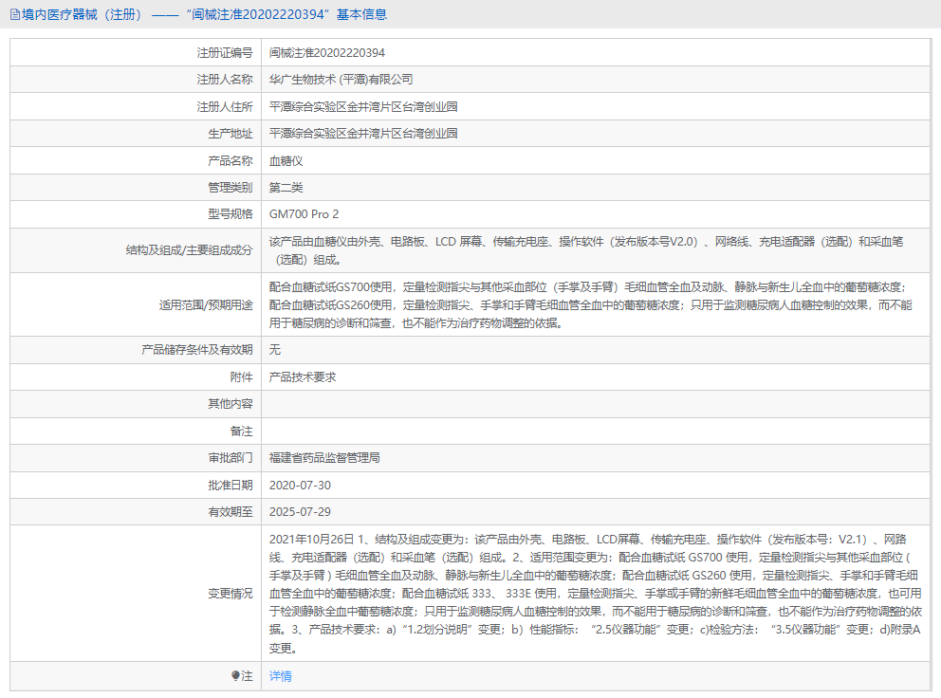Select approval department 福建省药品监督管理局

pyautogui.click(x=324, y=458)
